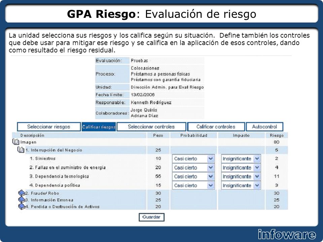Viewport: 323px width, 242px height.
Task: Click colaborador Adriana Díaz
Action: pos(144,116)
